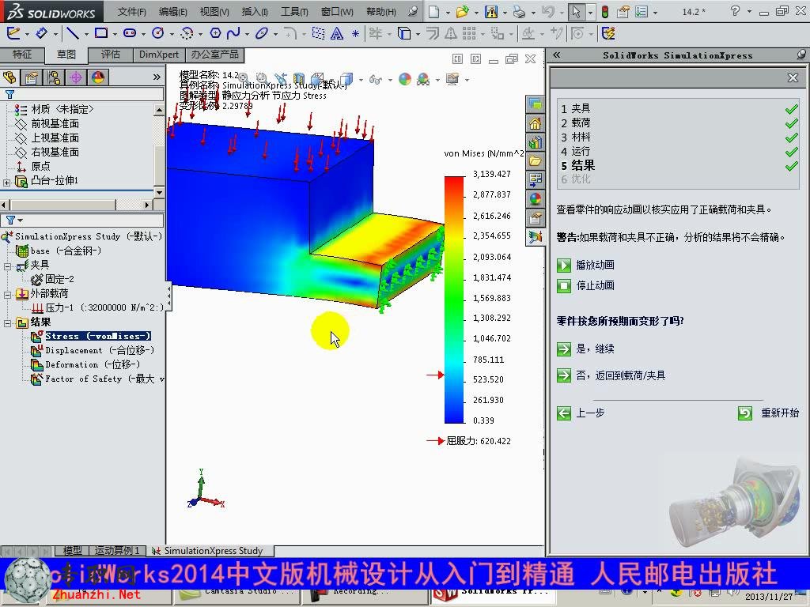This screenshot has height=607, width=810.
Task: Switch to the DimXpert tab
Action: coord(158,55)
